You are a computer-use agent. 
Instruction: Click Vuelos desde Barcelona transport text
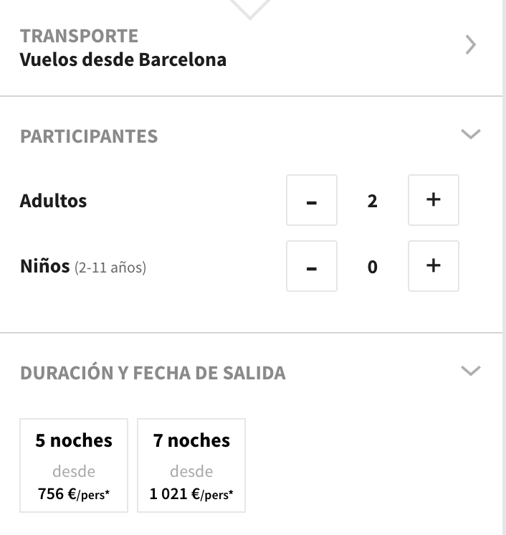(123, 59)
